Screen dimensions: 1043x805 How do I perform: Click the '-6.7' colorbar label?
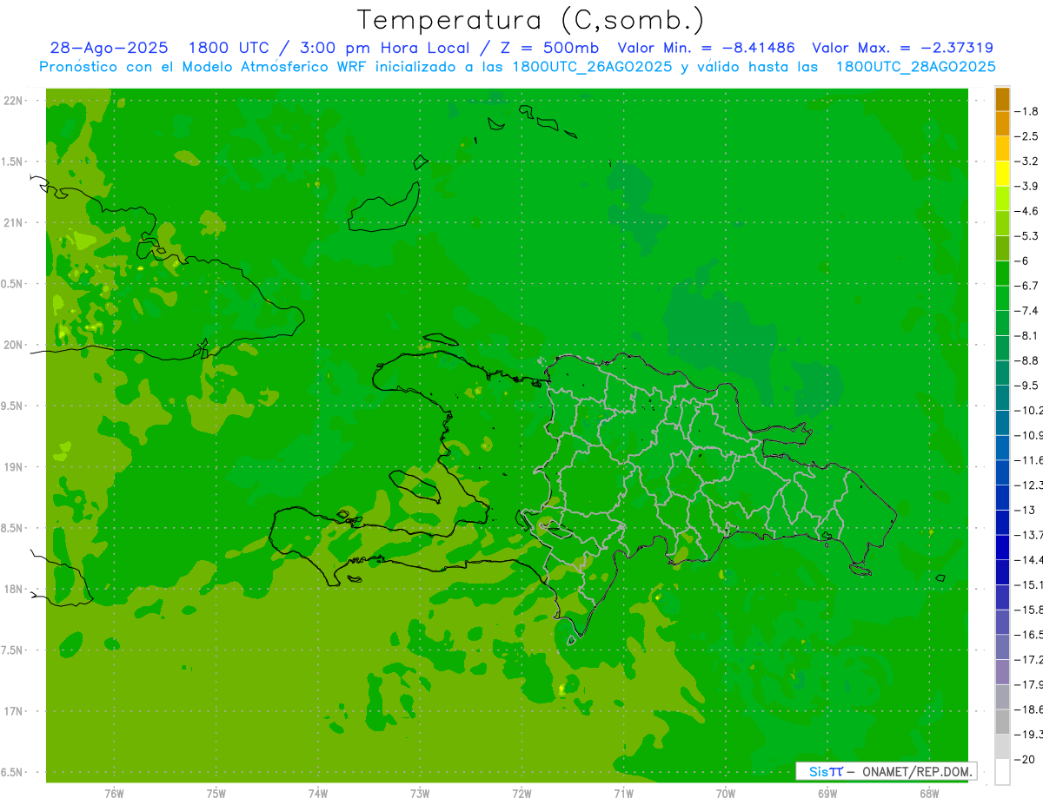(x=1028, y=286)
